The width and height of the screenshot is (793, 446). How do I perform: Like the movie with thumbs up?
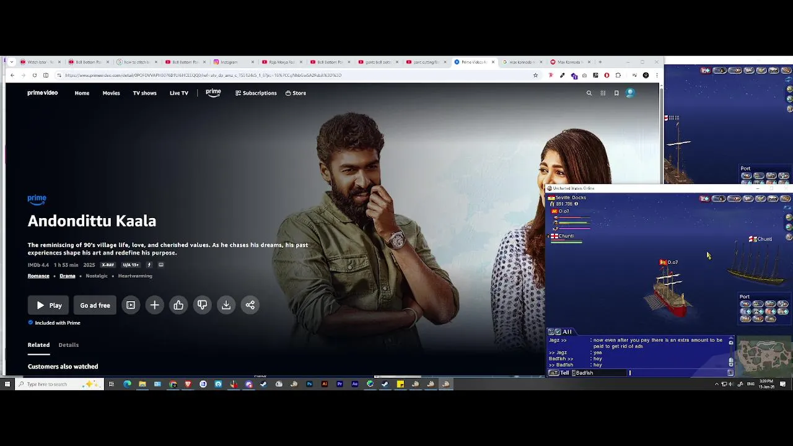[x=178, y=305]
